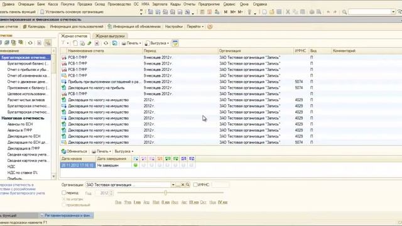Select Бухгалтерский баланс in left tree
This screenshot has width=402, height=226.
pos(28,63)
